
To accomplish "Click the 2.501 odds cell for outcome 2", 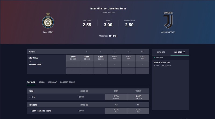I will click(101, 58).
